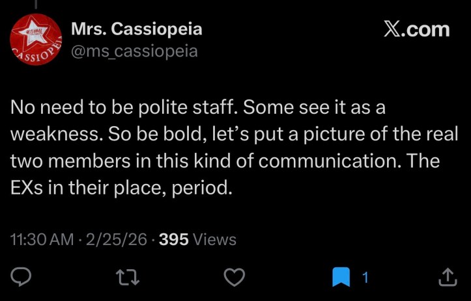Open the share upload icon
471x301 pixels.
[x=447, y=278]
